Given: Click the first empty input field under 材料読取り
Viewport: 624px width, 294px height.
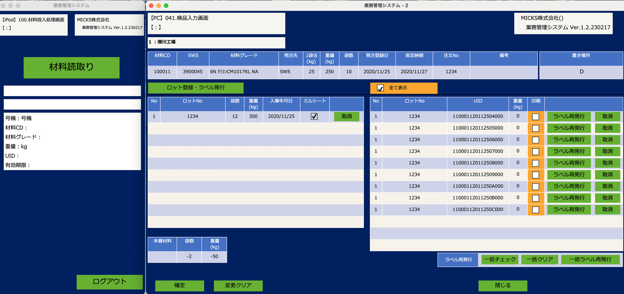Looking at the screenshot, I should click(x=72, y=91).
